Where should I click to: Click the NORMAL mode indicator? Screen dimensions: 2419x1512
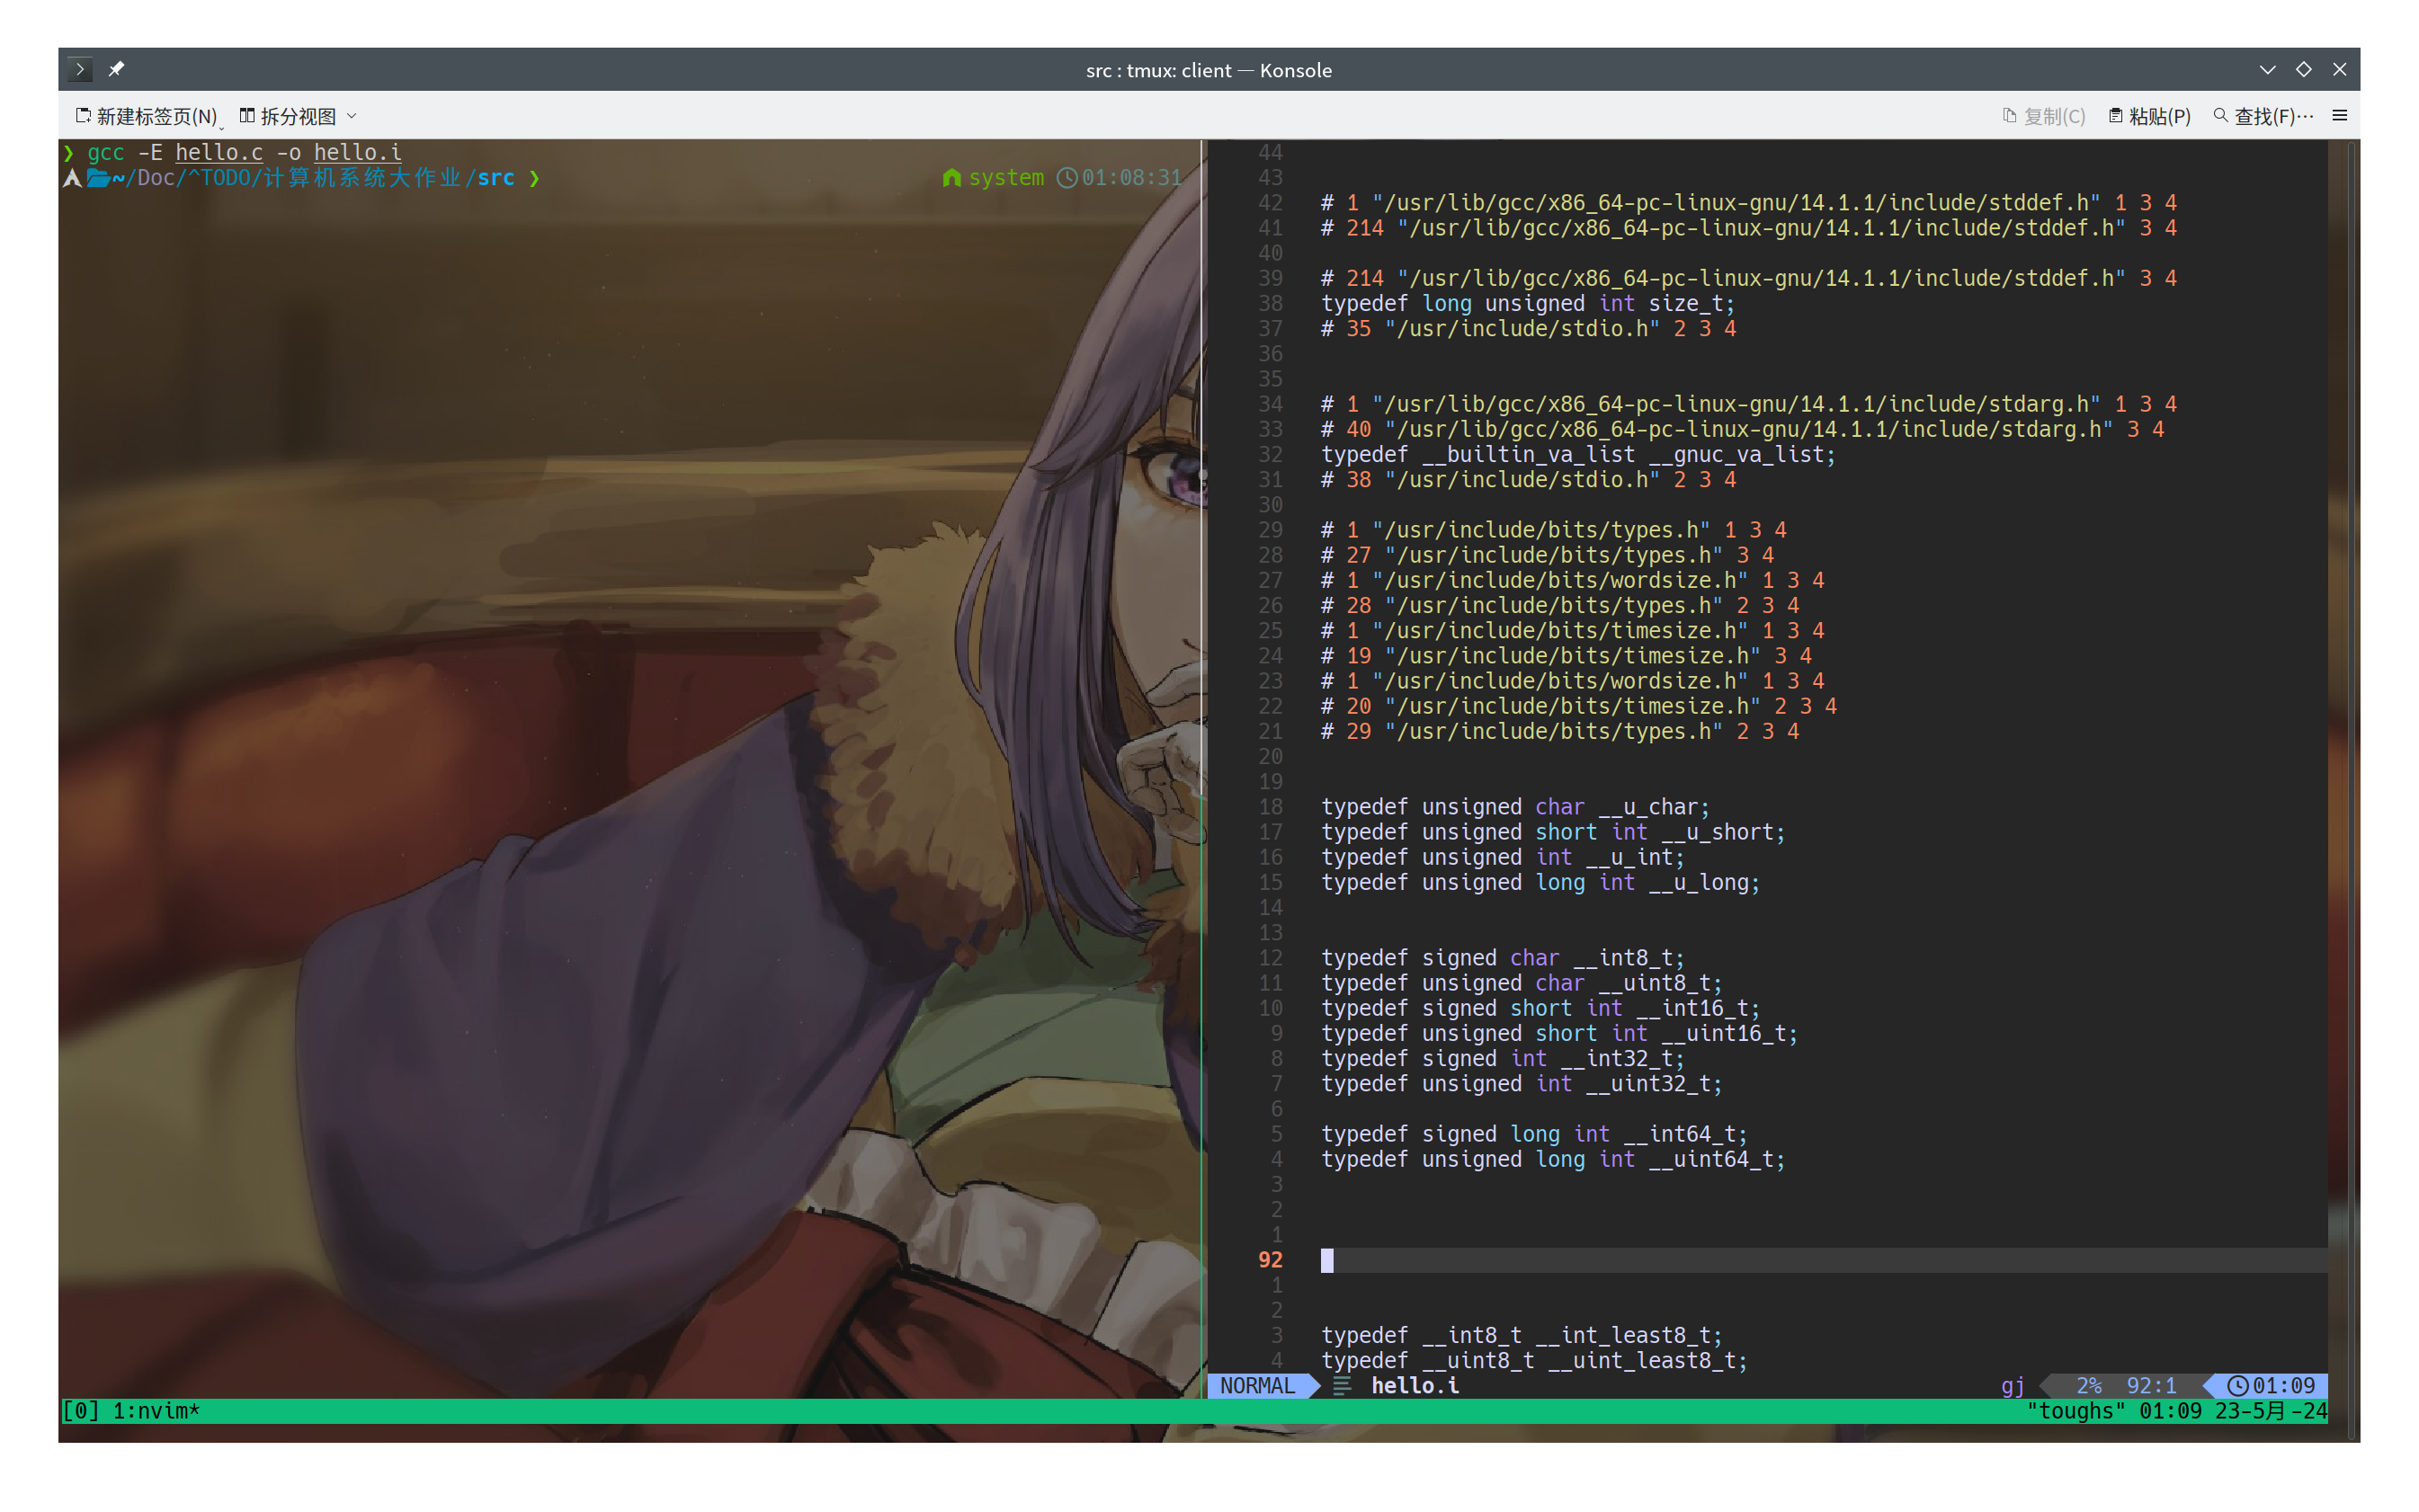click(1256, 1385)
